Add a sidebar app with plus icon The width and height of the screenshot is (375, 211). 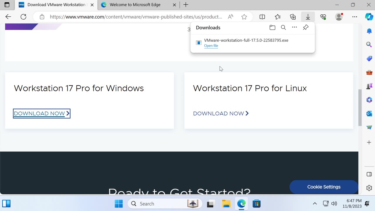click(369, 142)
